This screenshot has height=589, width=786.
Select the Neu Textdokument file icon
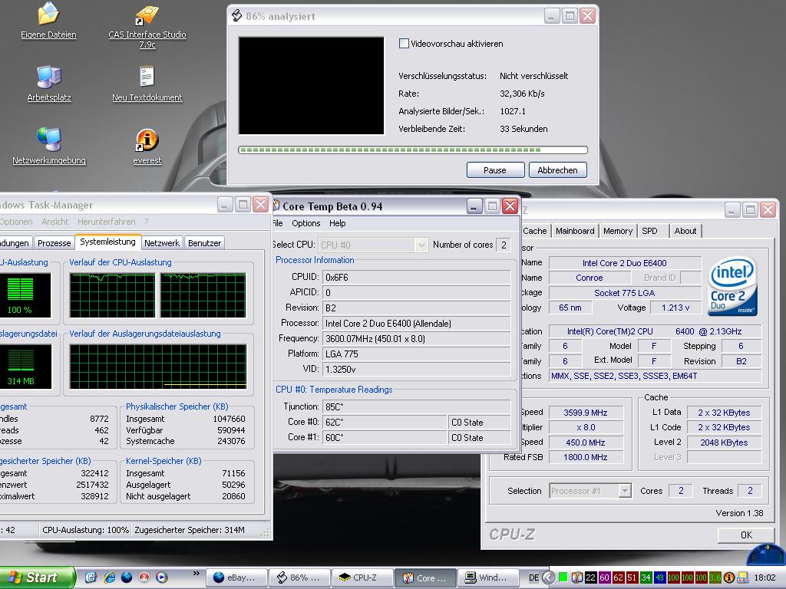(x=147, y=83)
